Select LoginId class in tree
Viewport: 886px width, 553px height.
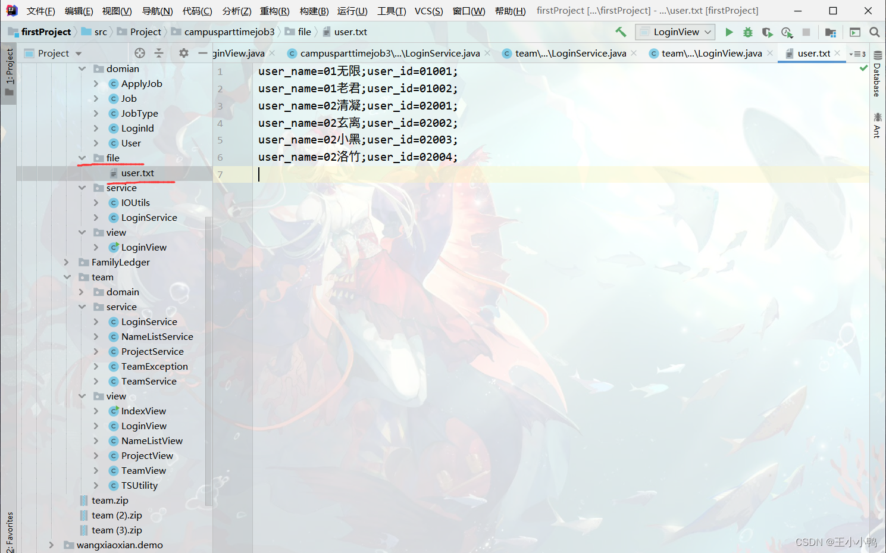pyautogui.click(x=137, y=129)
